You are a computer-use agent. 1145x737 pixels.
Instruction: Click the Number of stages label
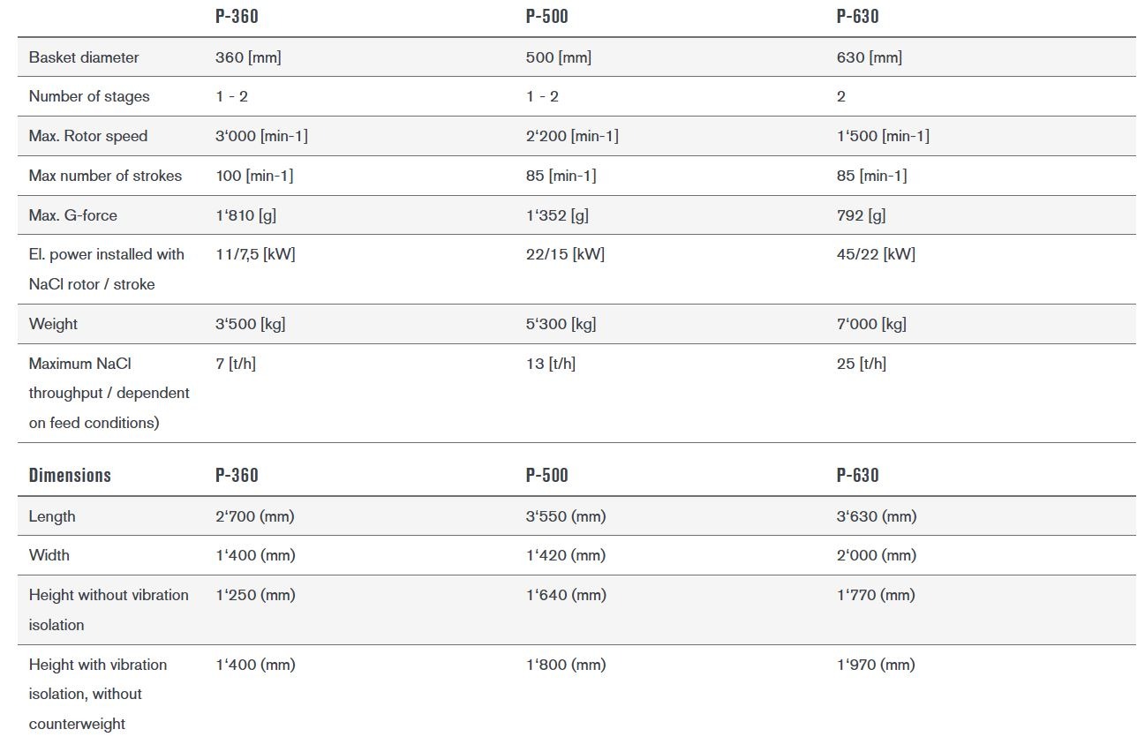click(89, 96)
